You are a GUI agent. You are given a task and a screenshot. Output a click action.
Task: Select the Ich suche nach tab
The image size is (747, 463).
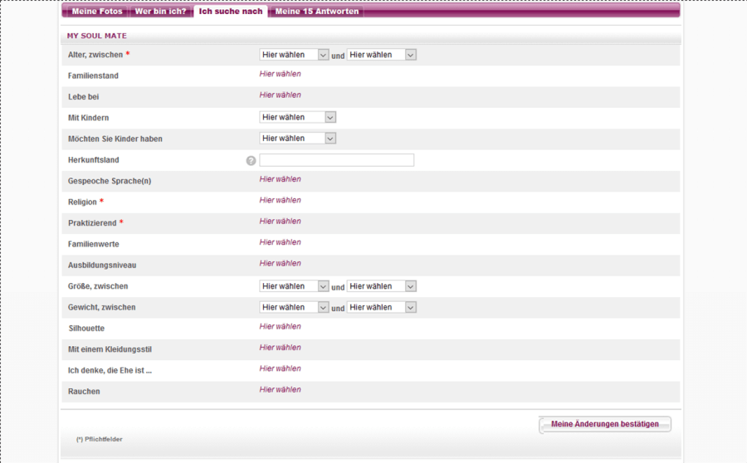[x=231, y=11]
